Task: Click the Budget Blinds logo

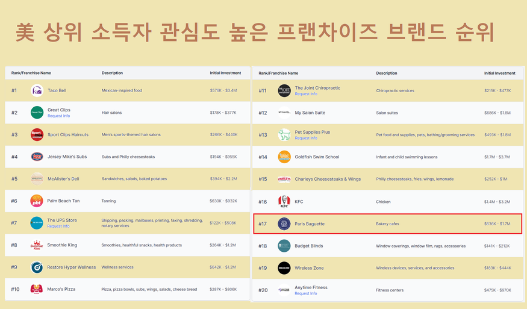Action: 284,246
